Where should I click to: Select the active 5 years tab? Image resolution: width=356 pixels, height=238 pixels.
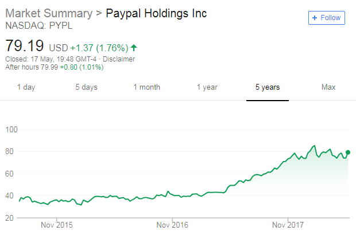click(x=268, y=87)
